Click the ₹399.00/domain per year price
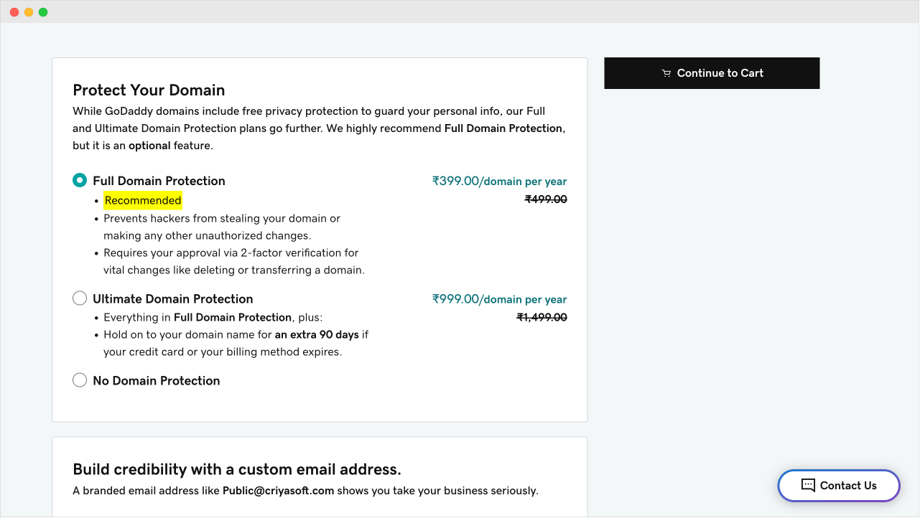Image resolution: width=920 pixels, height=518 pixels. click(x=499, y=182)
